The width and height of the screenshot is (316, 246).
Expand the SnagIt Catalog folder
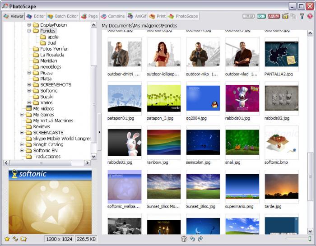click(x=22, y=144)
